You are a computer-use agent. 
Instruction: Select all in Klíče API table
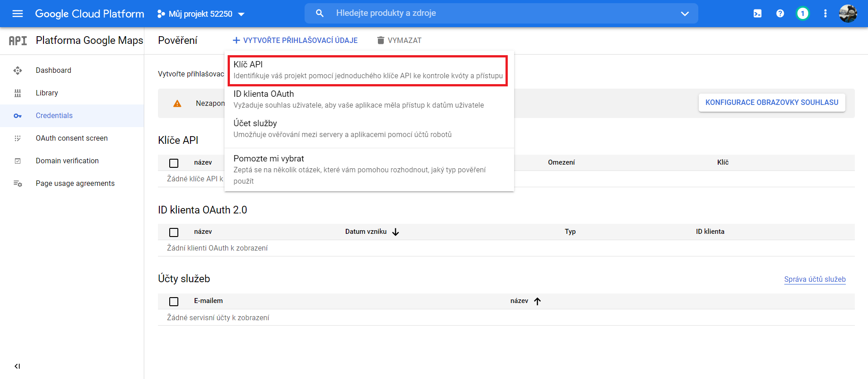click(x=174, y=163)
